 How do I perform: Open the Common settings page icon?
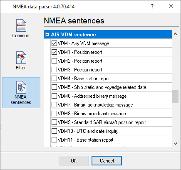coord(21,25)
